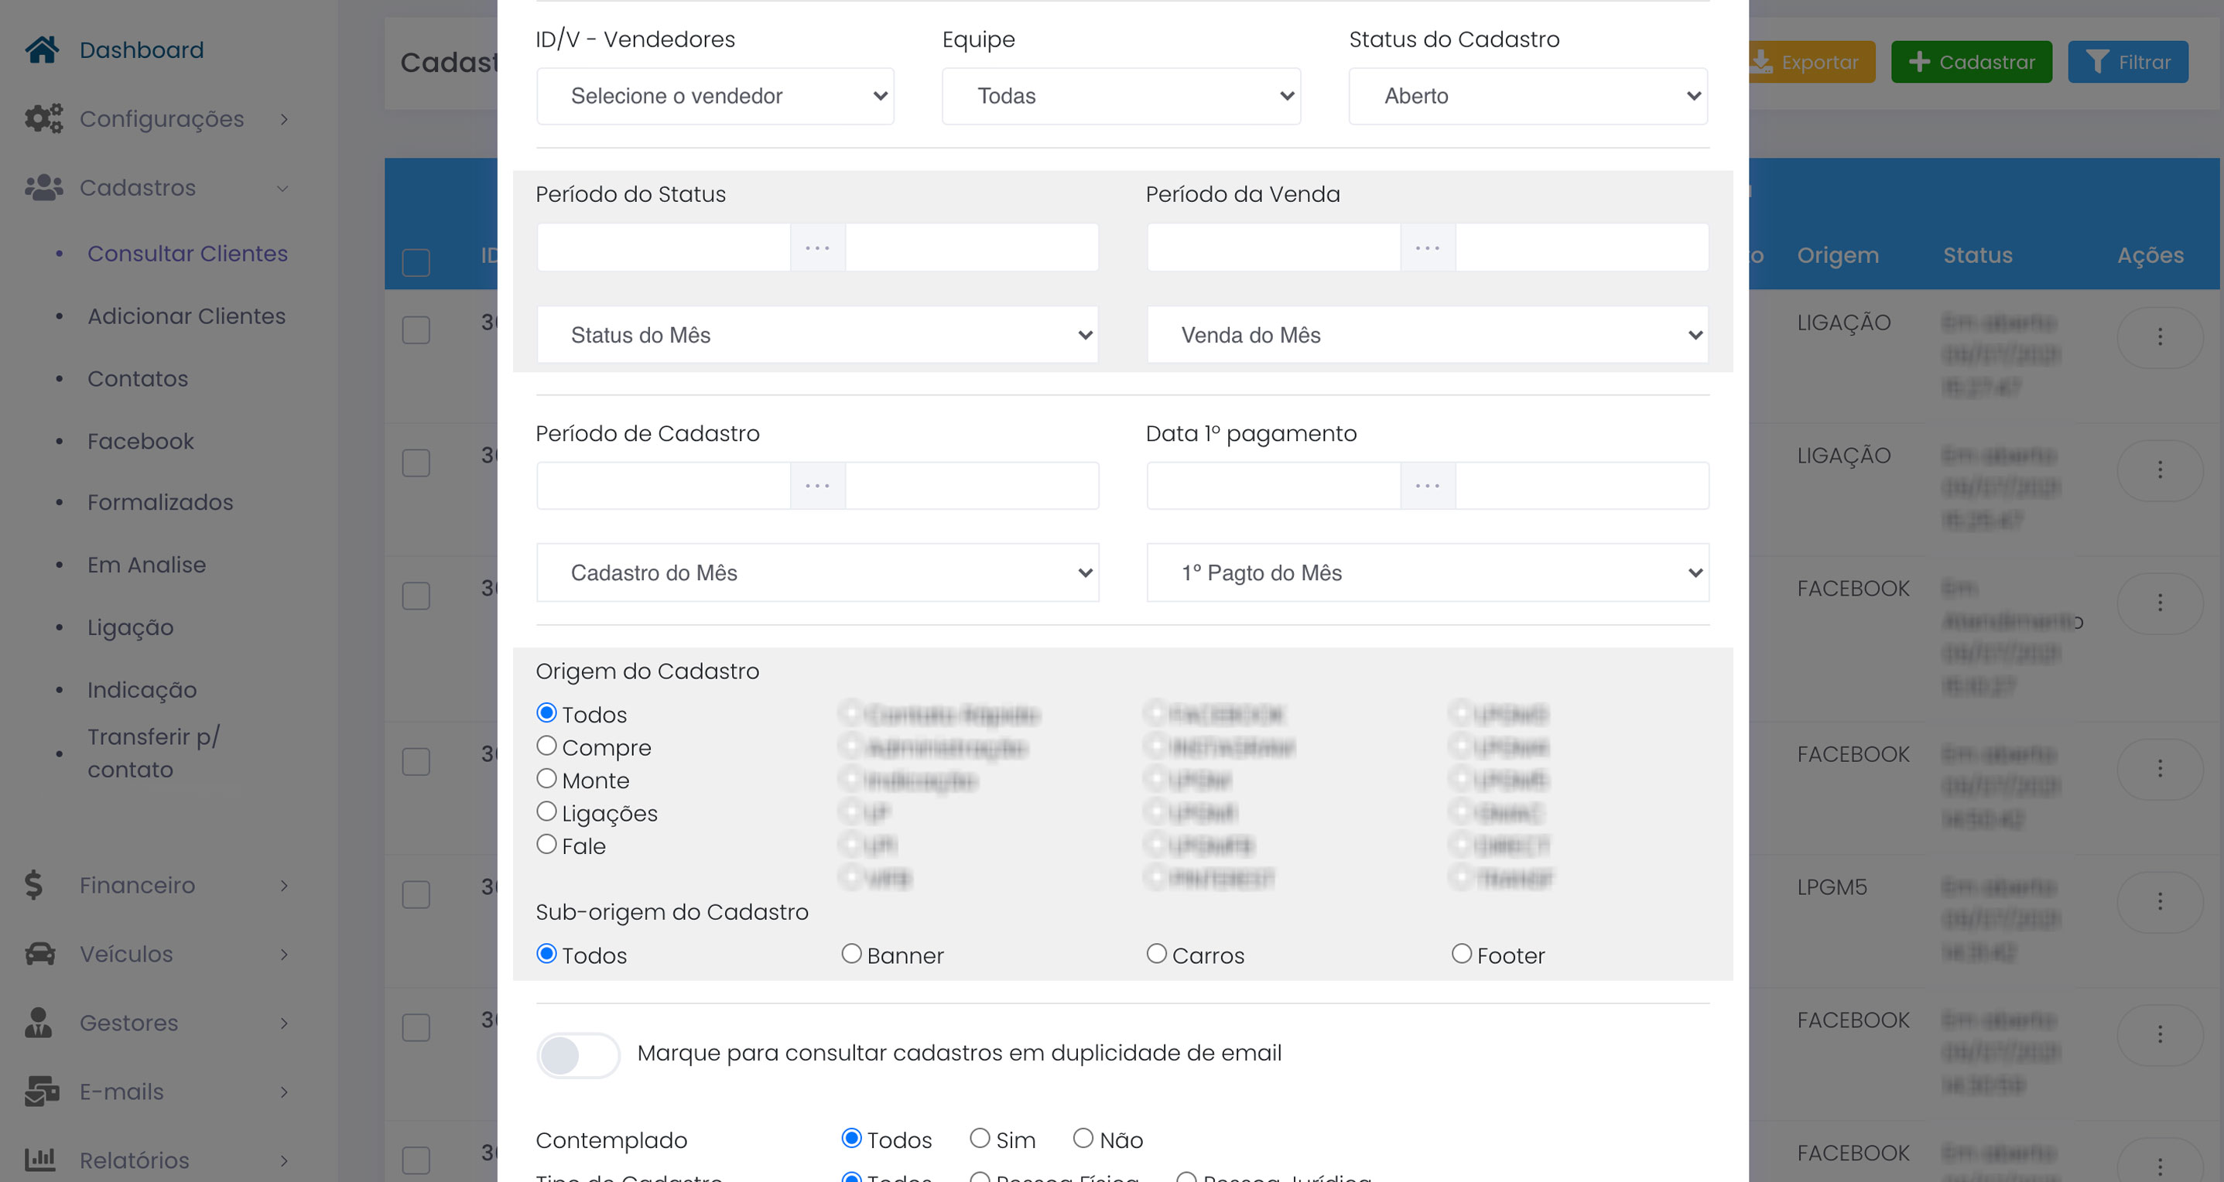Image resolution: width=2224 pixels, height=1182 pixels.
Task: Open Contatos menu item
Action: (137, 379)
